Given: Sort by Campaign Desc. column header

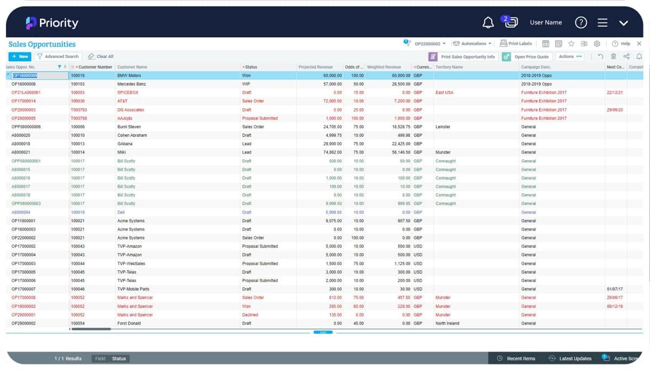Looking at the screenshot, I should coord(536,67).
